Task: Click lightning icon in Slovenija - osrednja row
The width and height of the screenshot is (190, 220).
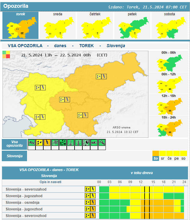Action: pos(93,202)
